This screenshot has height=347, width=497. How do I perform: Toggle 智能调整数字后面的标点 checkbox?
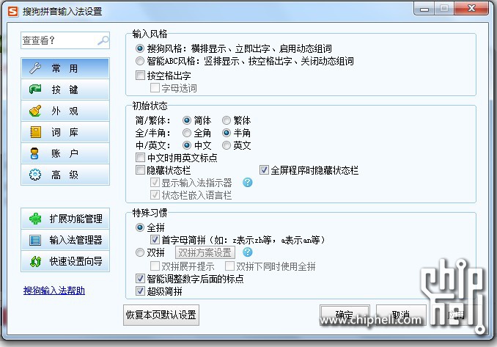140,279
